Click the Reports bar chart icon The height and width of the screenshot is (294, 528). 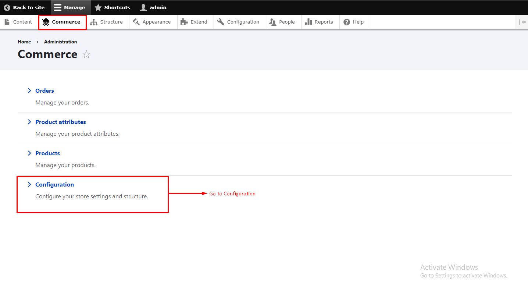308,22
